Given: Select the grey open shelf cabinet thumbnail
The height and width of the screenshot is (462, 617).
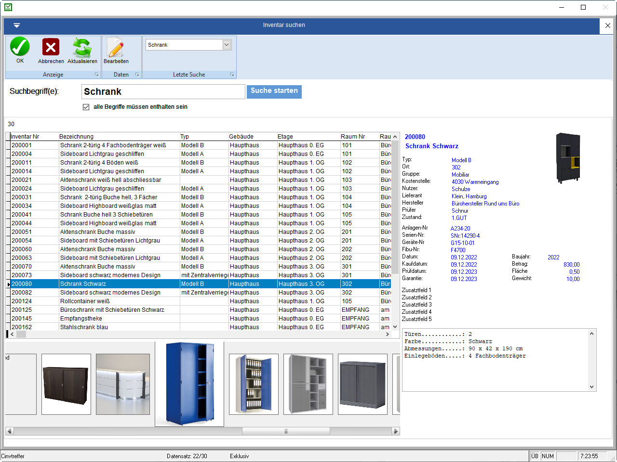Looking at the screenshot, I should (308, 384).
